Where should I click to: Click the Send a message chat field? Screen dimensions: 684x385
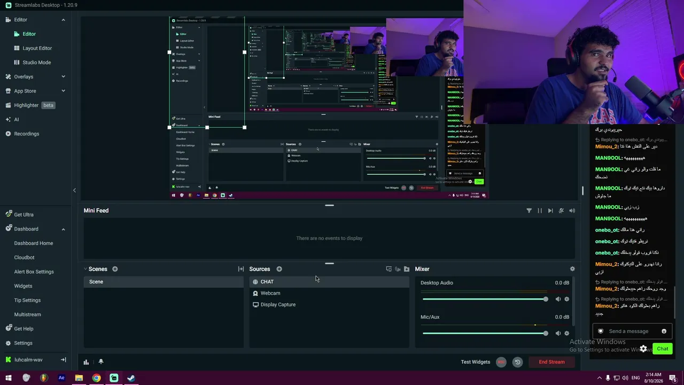click(632, 331)
